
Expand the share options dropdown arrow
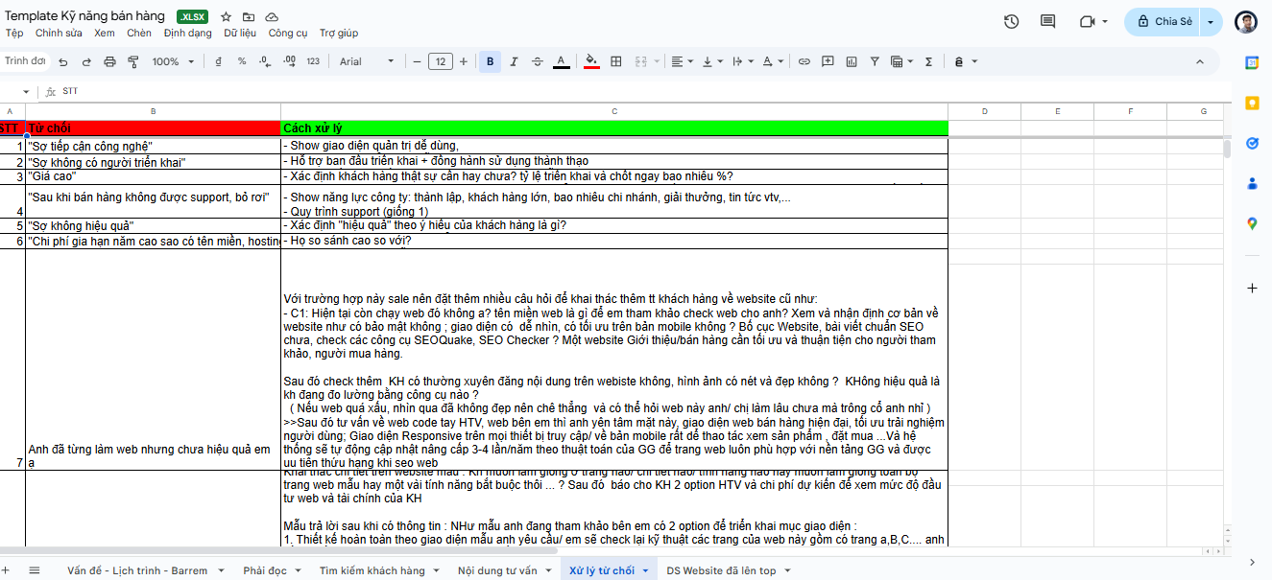click(1211, 21)
